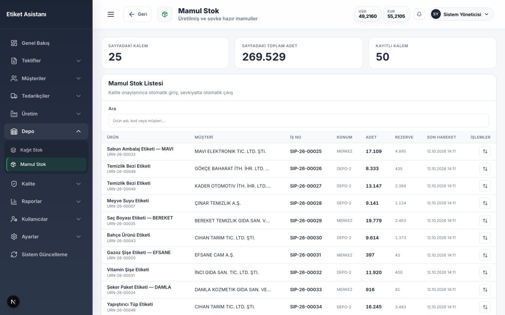Go to Genel Bakış dashboard
Viewport: 505px width, 315px height.
point(46,43)
